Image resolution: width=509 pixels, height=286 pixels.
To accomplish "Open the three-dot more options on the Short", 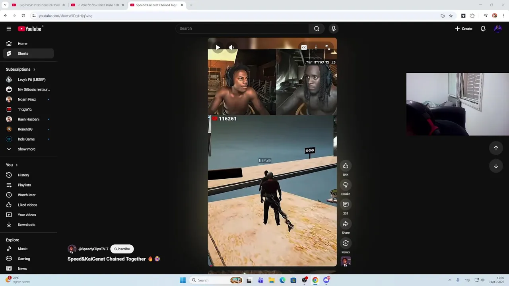I will 316,47.
